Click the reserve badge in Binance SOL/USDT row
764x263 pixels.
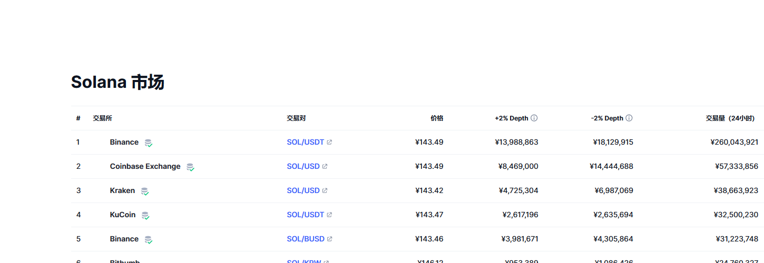click(149, 143)
